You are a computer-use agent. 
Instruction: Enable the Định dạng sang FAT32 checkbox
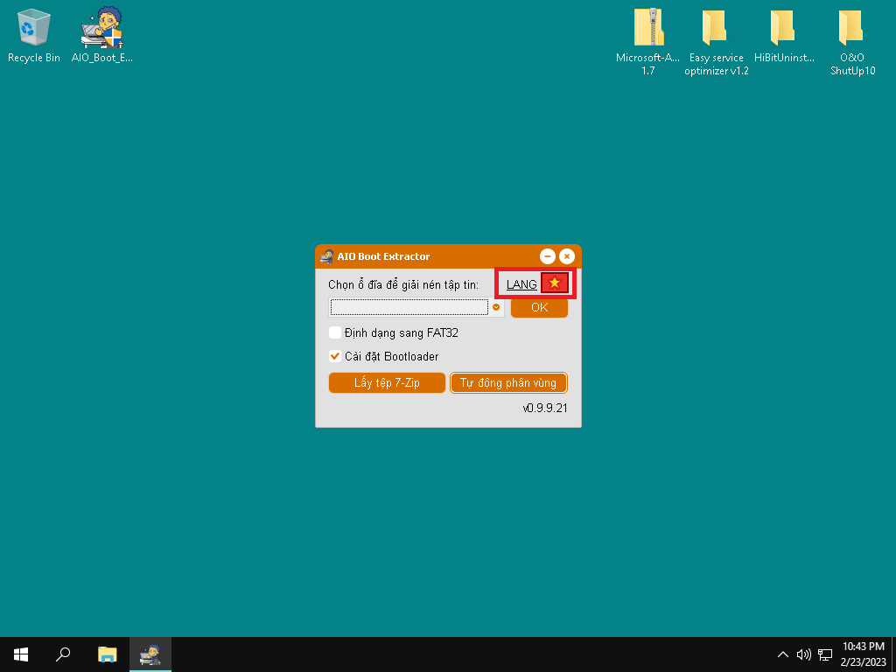(x=335, y=332)
